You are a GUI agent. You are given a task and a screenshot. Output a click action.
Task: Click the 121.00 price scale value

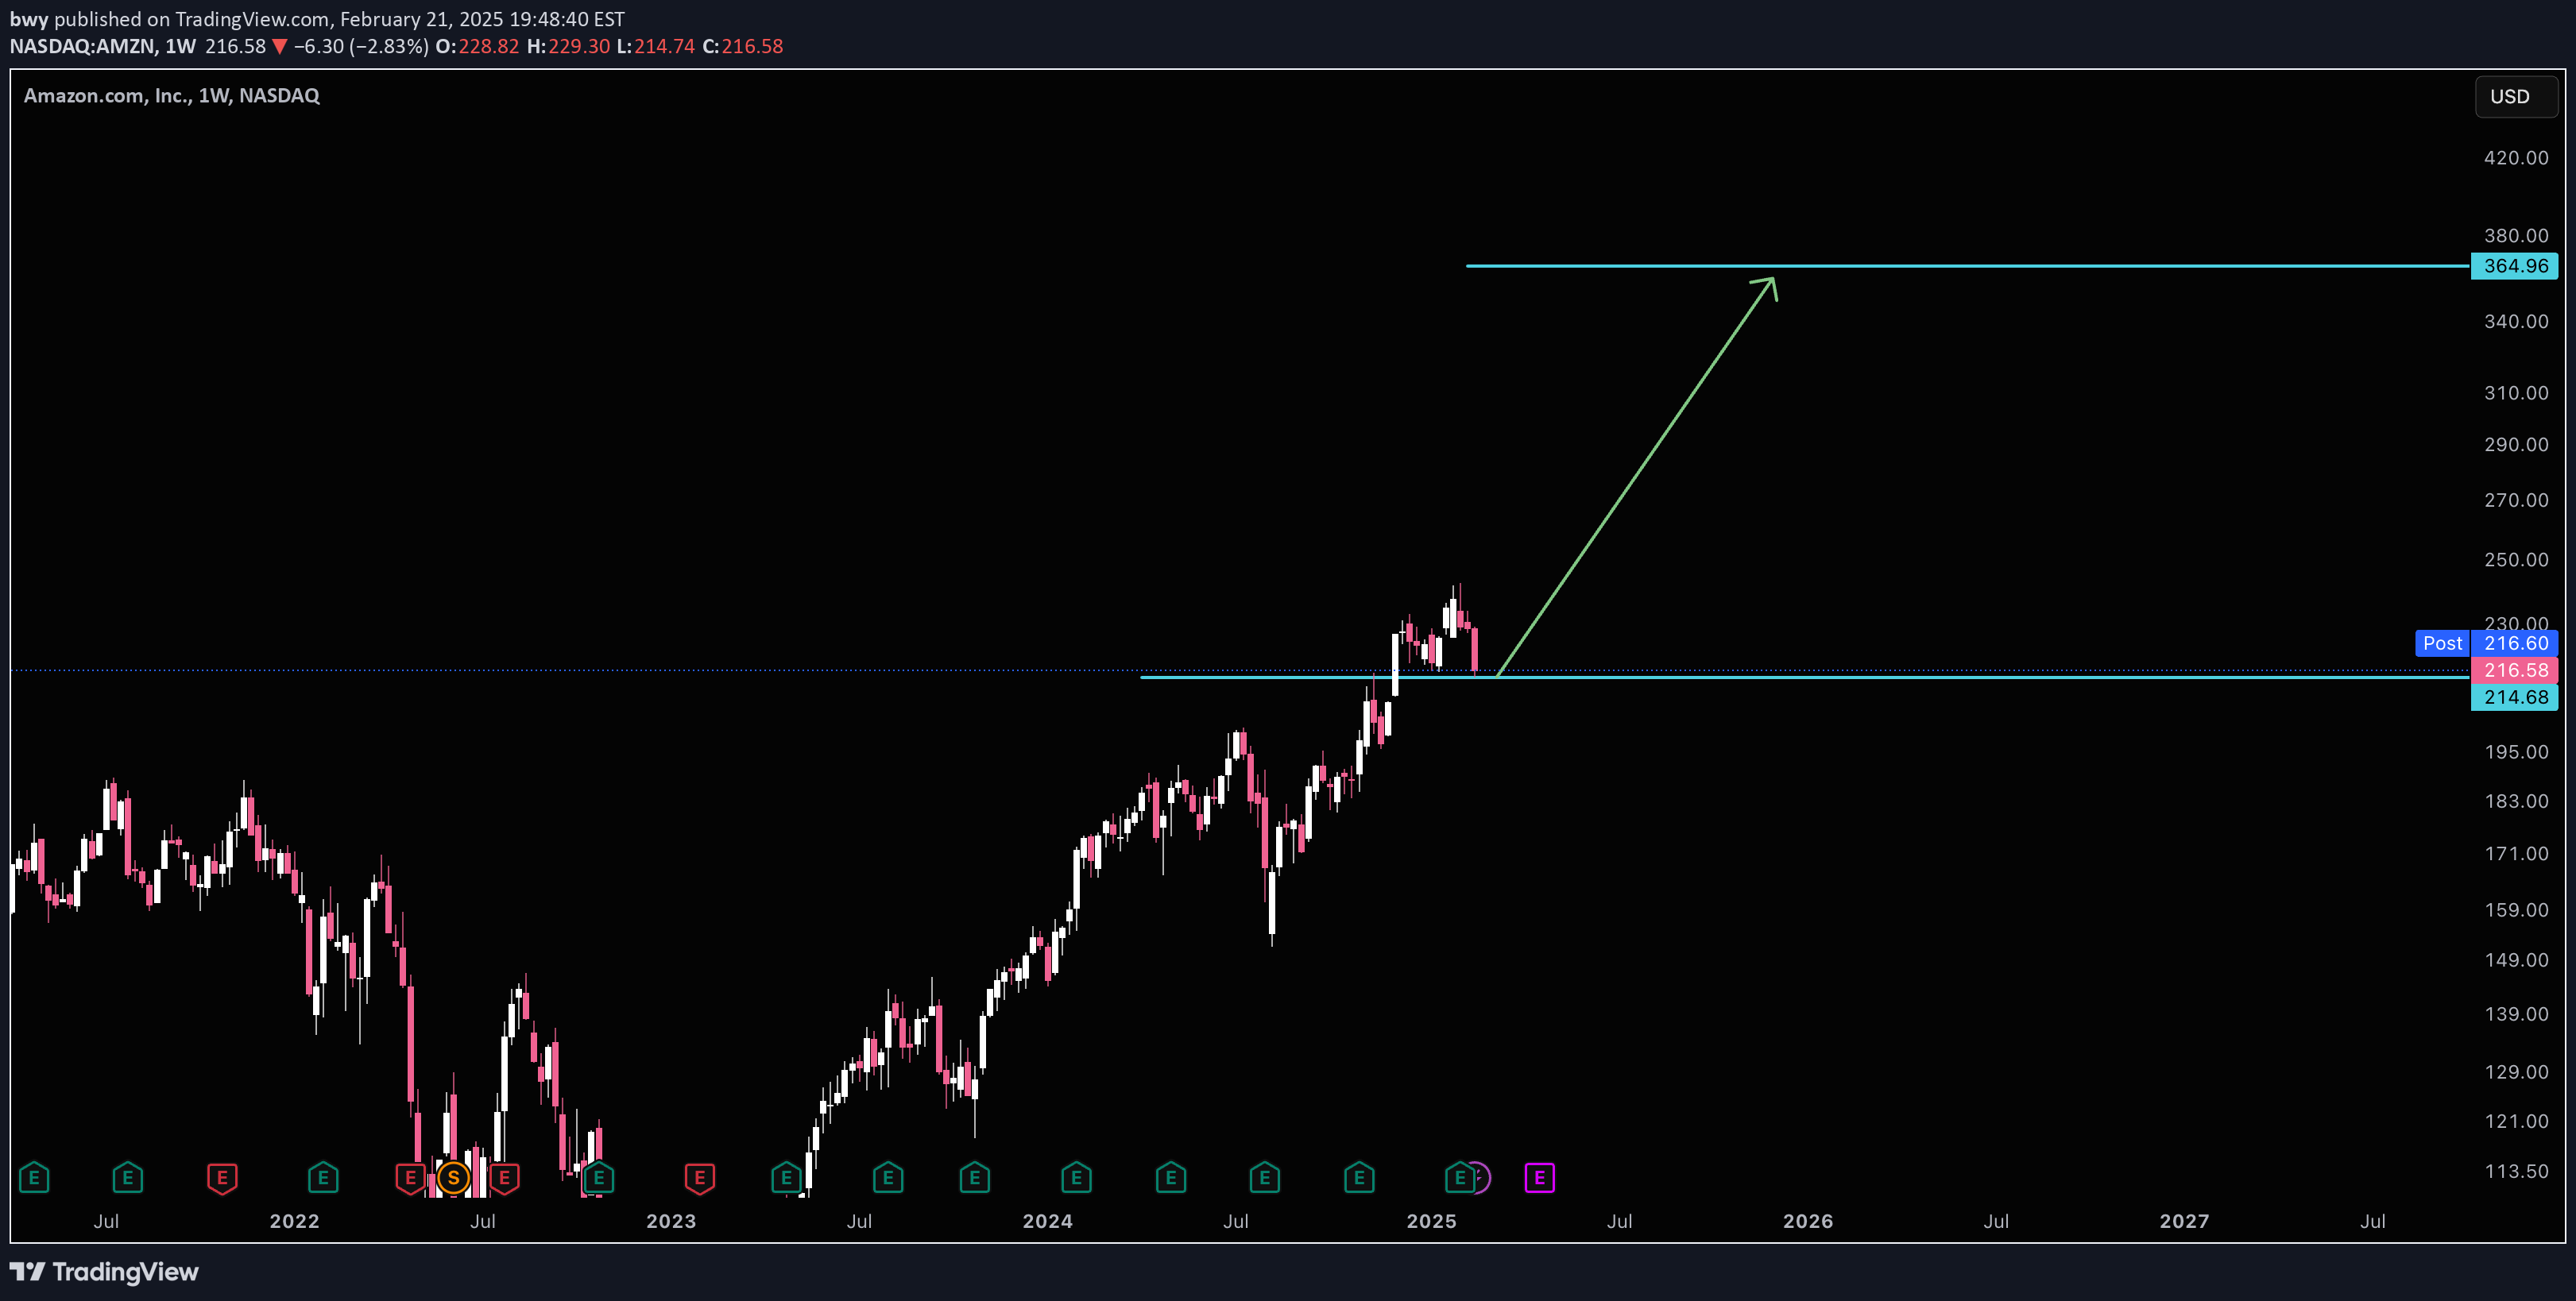tap(2516, 1121)
